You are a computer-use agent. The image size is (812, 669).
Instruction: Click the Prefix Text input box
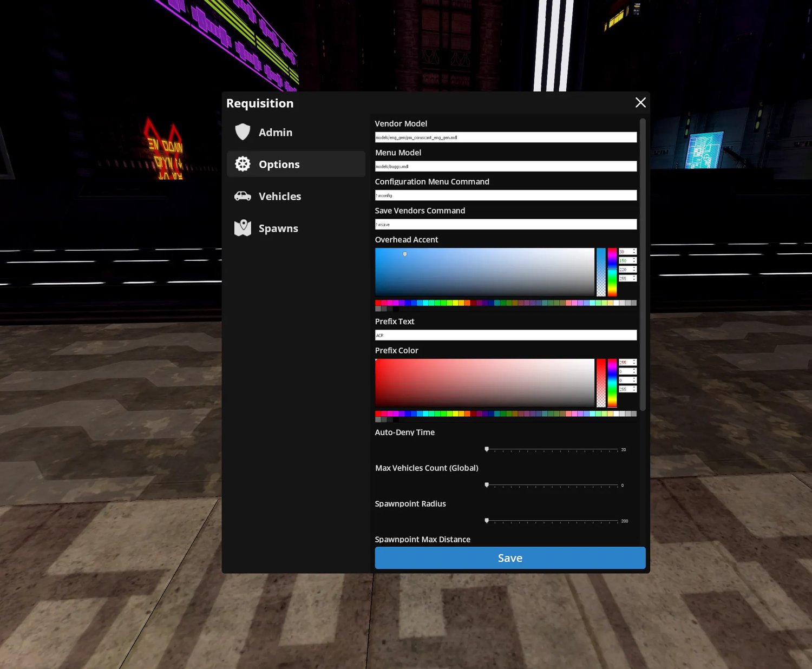coord(506,335)
